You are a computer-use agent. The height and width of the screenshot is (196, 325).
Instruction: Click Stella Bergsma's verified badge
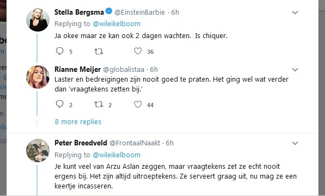pos(109,11)
